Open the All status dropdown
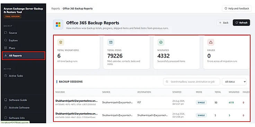Screen dimensions: 255x127 point(234,82)
